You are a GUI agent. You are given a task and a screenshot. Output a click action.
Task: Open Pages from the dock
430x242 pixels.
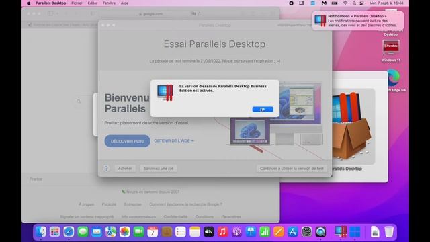[x=279, y=232]
